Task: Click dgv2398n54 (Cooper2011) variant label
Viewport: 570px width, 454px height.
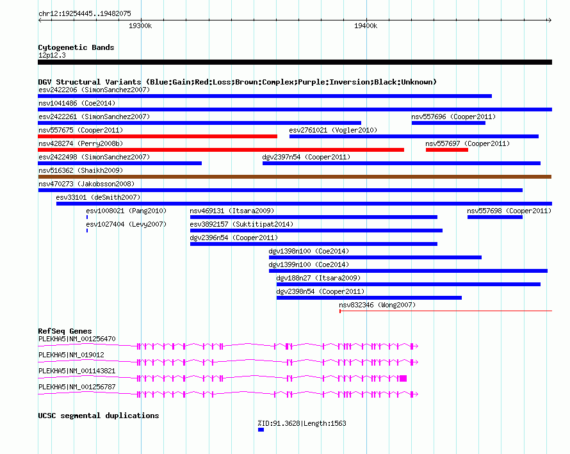Action: point(320,291)
